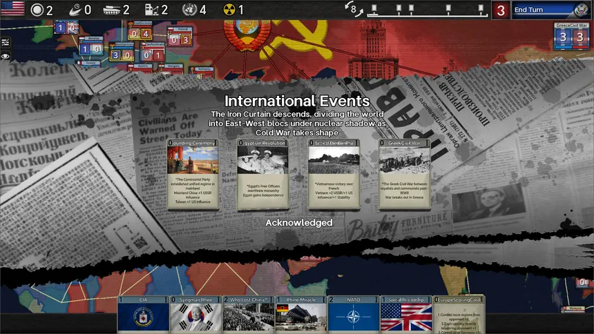Click the Acknowledged button

(x=299, y=223)
